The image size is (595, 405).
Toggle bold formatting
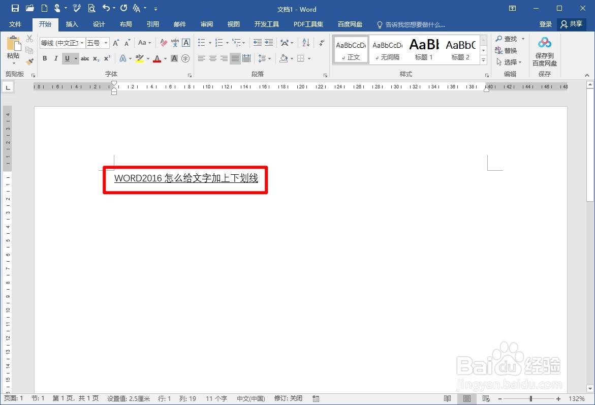[x=45, y=58]
